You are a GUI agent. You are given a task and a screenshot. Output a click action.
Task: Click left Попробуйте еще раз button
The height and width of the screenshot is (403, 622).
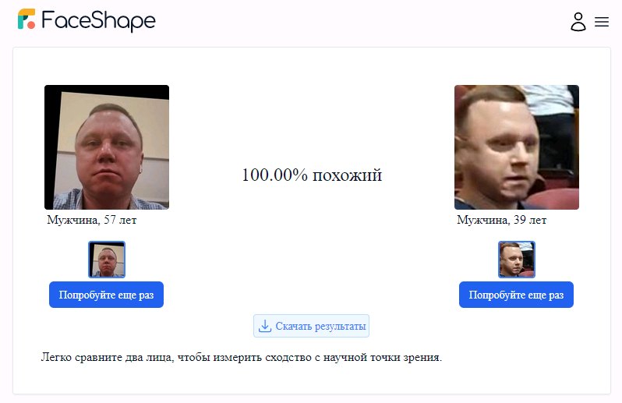pyautogui.click(x=106, y=295)
